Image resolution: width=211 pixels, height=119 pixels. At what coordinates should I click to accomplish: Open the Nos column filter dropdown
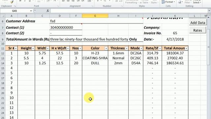pos(80,48)
